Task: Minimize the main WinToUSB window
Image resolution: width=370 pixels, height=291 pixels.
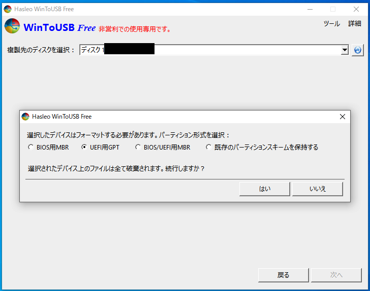Action: [x=310, y=9]
